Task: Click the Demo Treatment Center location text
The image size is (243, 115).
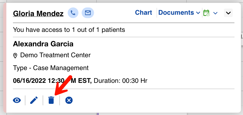Action: (55, 55)
